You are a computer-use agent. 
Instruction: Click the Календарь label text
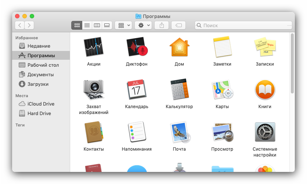[137, 107]
